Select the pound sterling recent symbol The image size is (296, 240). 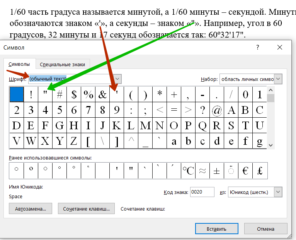pyautogui.click(x=260, y=171)
